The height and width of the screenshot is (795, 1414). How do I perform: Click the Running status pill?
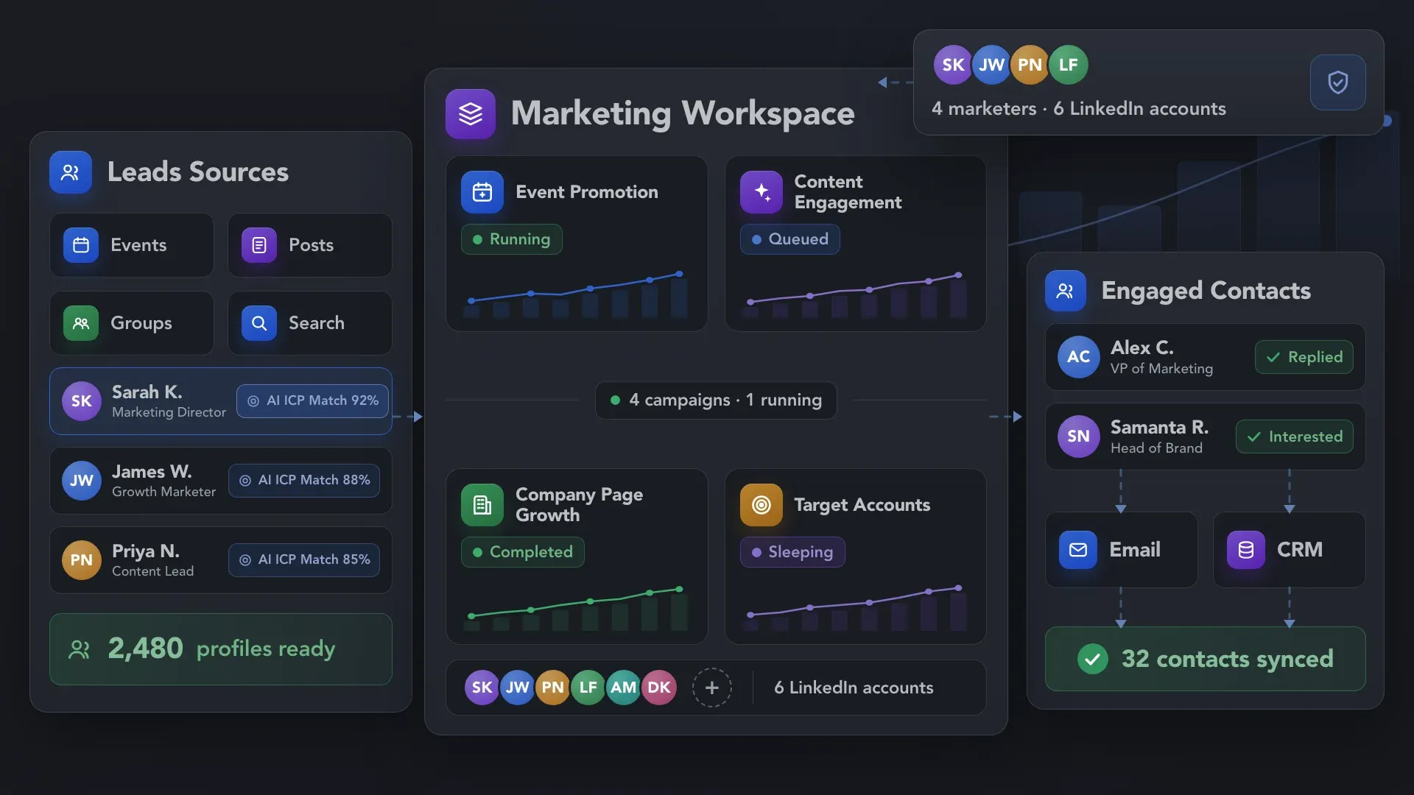[x=512, y=239]
